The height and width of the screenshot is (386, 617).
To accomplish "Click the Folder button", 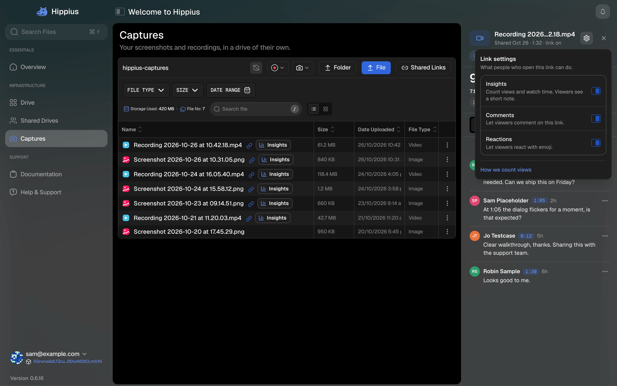I will 338,68.
